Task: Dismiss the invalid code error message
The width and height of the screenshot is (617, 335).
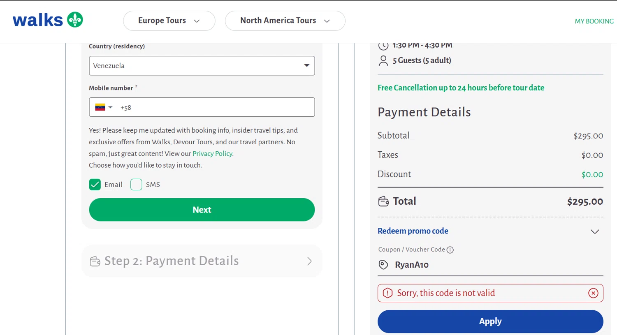Action: (593, 293)
